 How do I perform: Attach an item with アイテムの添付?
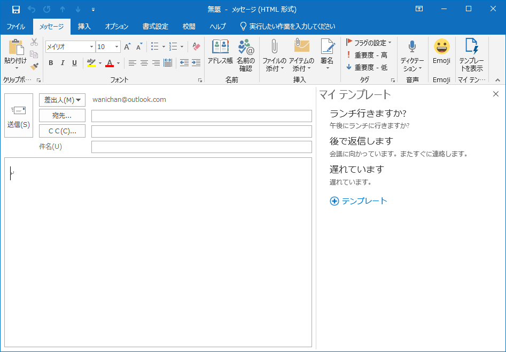click(x=301, y=55)
